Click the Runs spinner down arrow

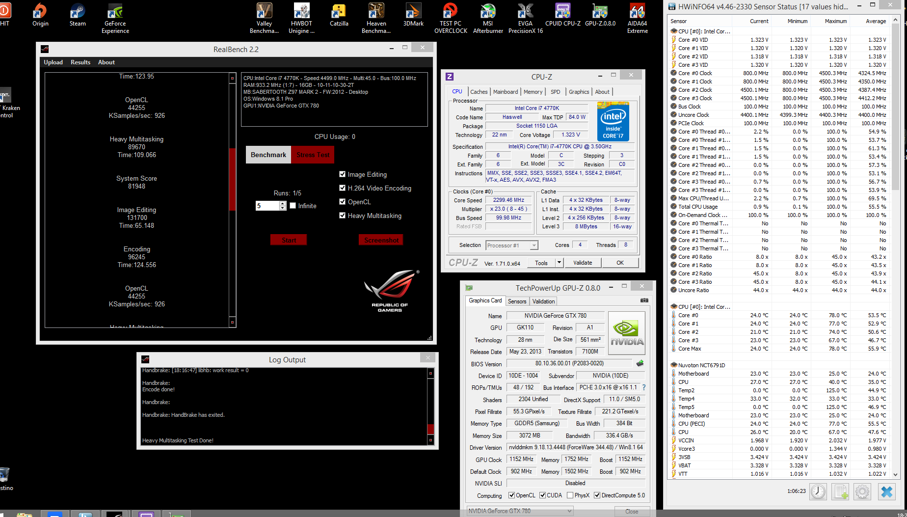[283, 208]
